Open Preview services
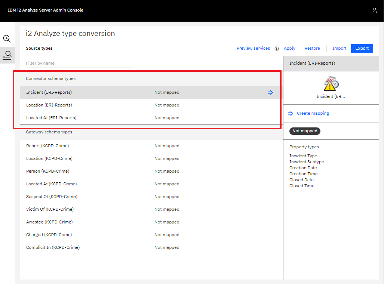This screenshot has width=384, height=284. point(253,48)
